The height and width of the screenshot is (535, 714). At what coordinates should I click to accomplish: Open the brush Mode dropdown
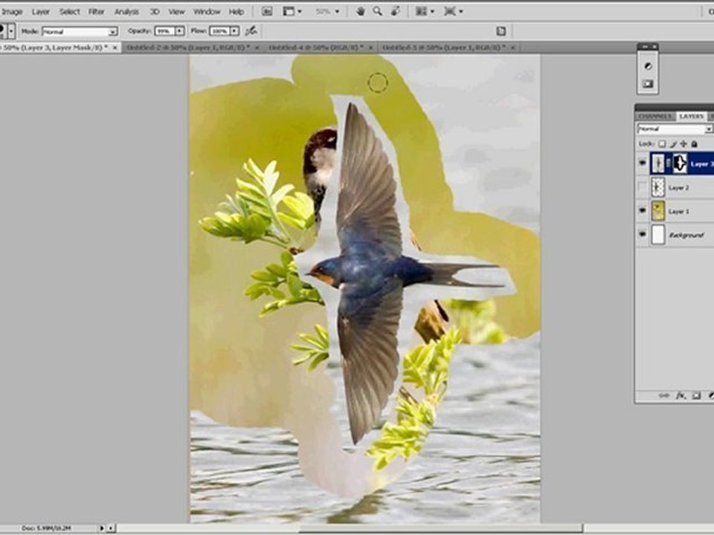point(80,31)
